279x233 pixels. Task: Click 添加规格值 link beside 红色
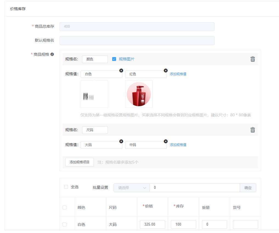tap(178, 74)
